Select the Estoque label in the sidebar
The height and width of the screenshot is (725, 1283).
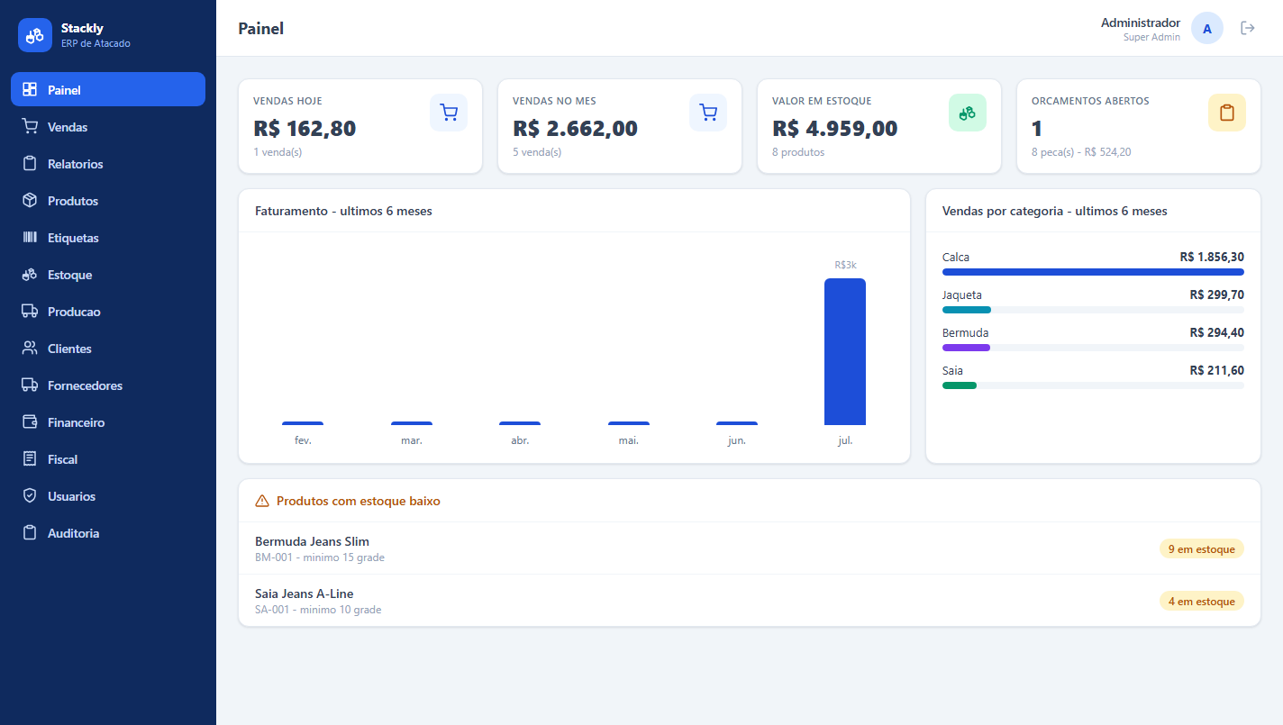tap(69, 275)
